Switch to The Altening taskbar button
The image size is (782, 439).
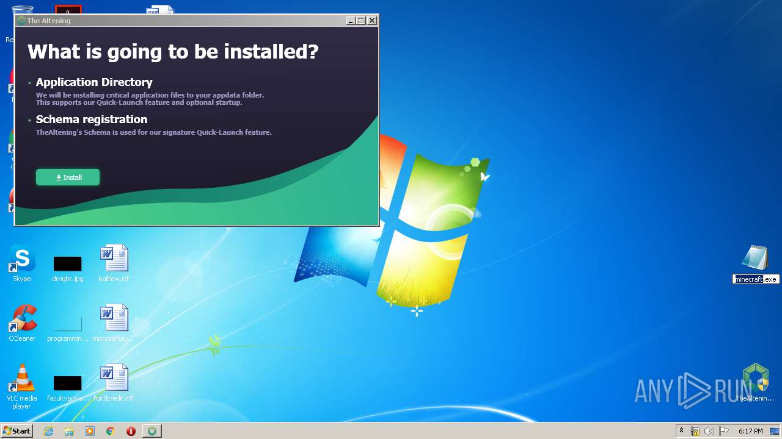(152, 431)
